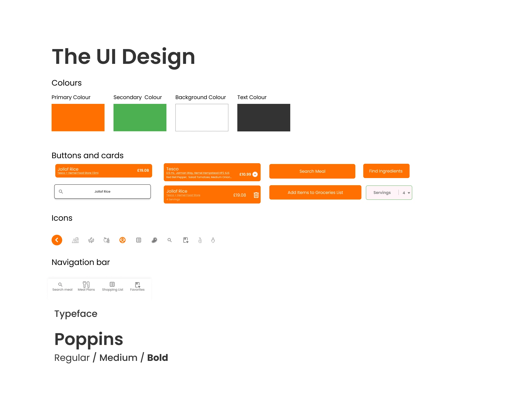Open the Servings dropdown showing 4
Screen dimensions: 508x403
(x=406, y=193)
